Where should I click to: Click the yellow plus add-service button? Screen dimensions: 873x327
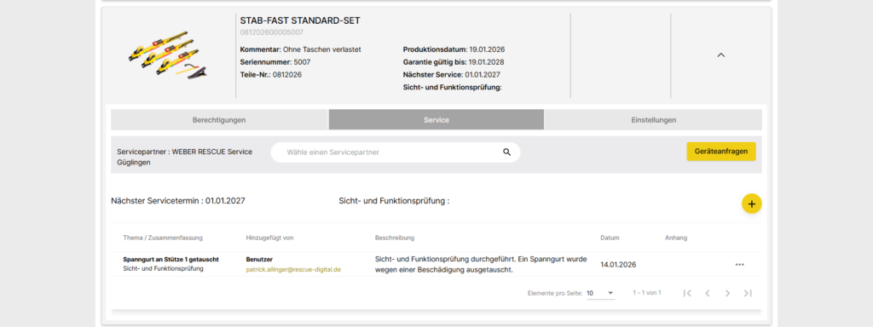tap(752, 204)
